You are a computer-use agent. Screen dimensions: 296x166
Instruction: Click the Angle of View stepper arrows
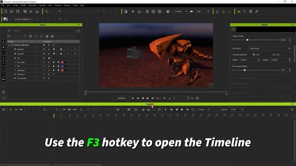click(x=290, y=40)
